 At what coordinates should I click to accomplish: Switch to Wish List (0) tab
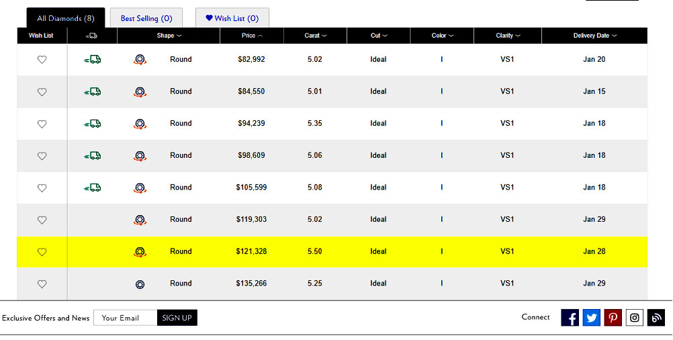pyautogui.click(x=232, y=18)
